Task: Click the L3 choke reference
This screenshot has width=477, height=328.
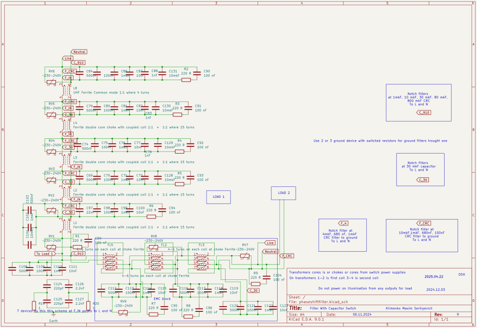Action: 75,158
